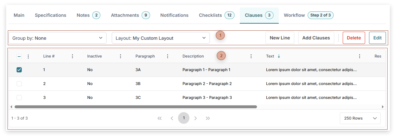Open the Checklists tab
The image size is (396, 138).
tap(216, 15)
